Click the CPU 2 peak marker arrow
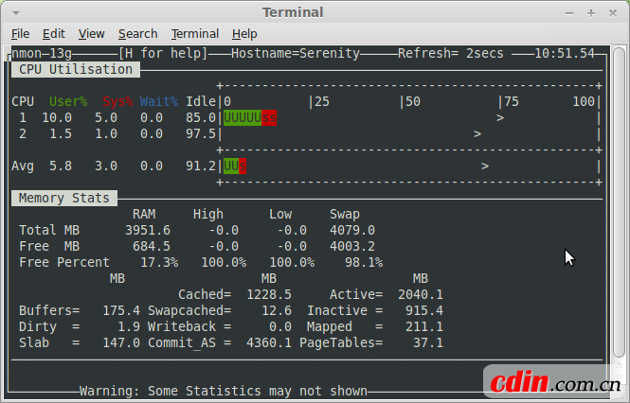630x403 pixels. coord(477,134)
